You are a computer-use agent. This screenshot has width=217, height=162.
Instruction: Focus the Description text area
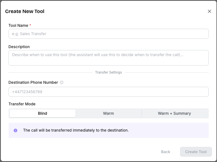108,58
